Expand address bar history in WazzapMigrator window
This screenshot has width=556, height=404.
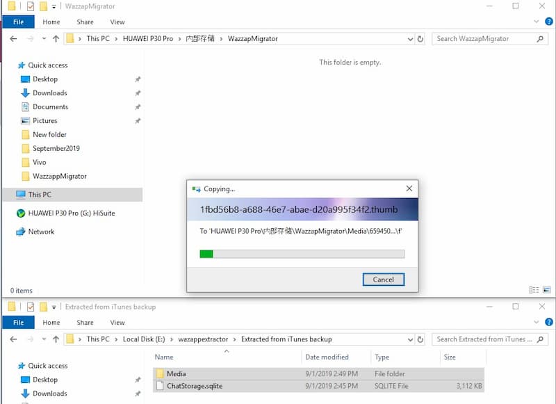[x=410, y=39]
